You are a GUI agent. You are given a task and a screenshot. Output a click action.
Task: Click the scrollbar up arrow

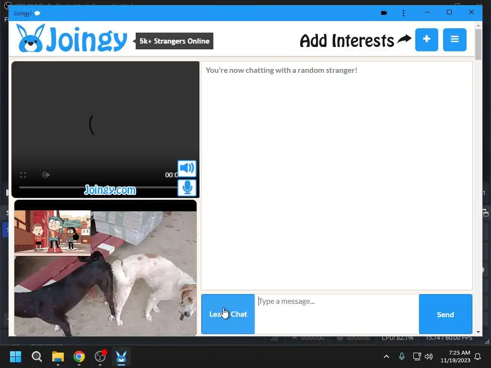[478, 25]
